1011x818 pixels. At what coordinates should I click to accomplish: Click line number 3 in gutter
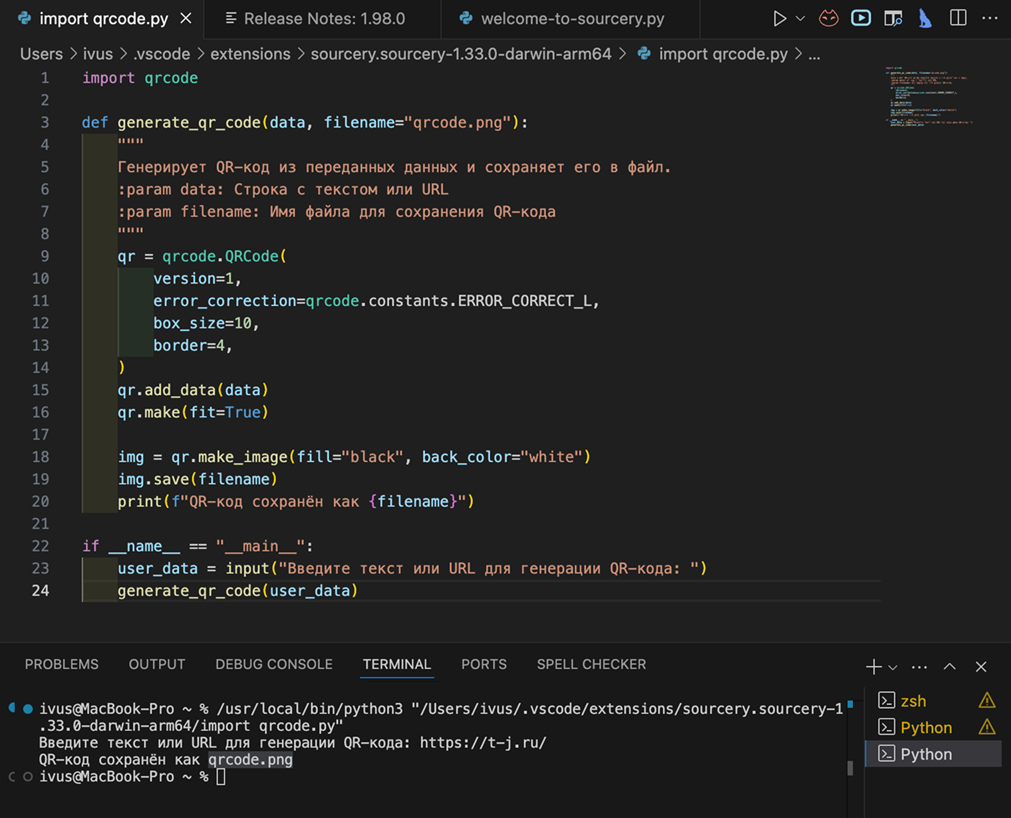pos(45,122)
